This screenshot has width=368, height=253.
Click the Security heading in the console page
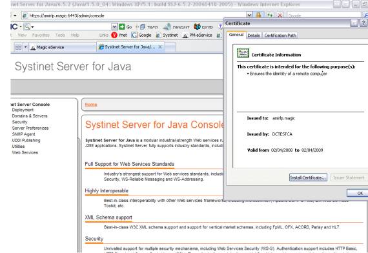tap(94, 239)
